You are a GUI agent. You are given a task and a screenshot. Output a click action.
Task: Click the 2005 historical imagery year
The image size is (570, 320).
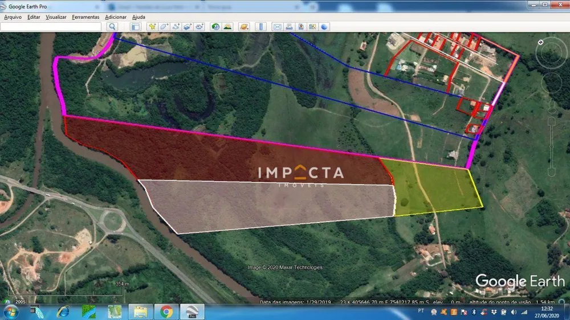pos(21,301)
